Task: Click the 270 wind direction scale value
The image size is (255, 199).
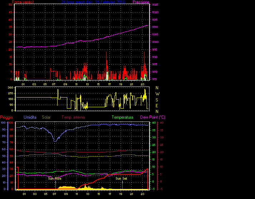Action: click(x=10, y=93)
